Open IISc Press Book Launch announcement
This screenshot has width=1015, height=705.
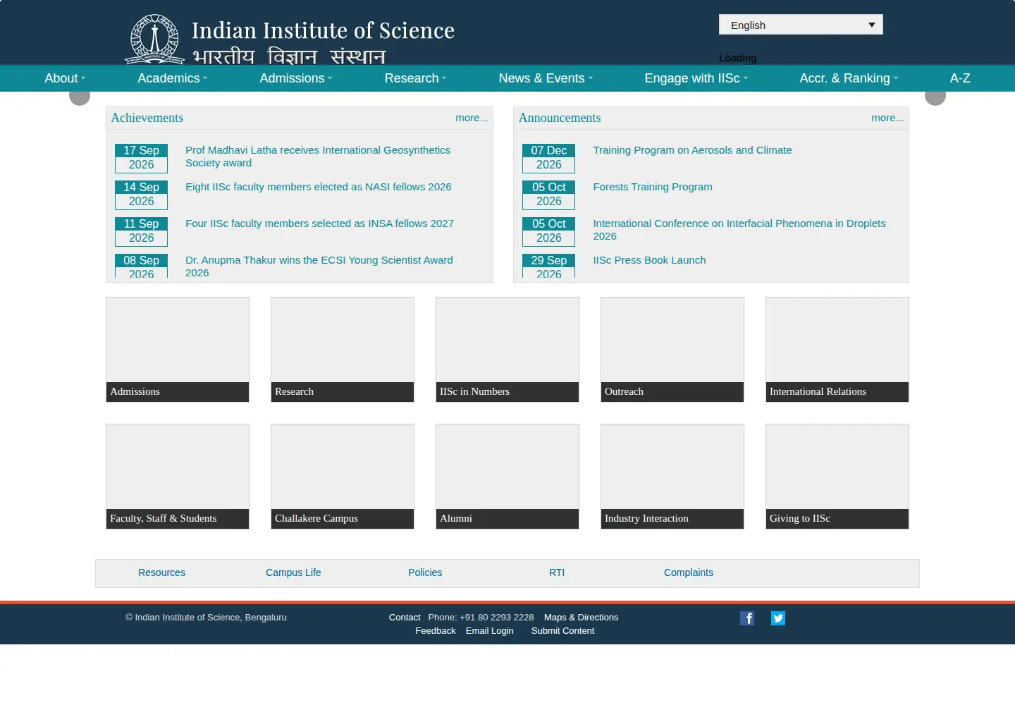(x=649, y=260)
